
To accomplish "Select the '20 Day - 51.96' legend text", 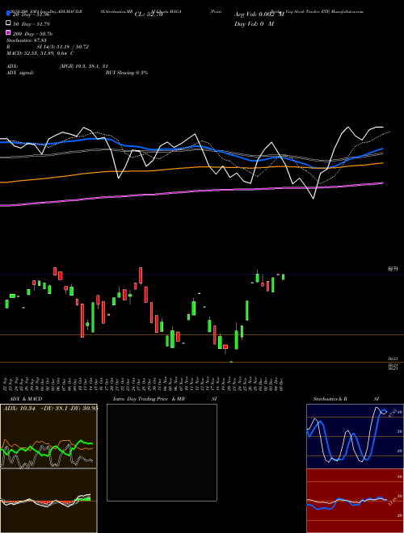I will pos(32,15).
